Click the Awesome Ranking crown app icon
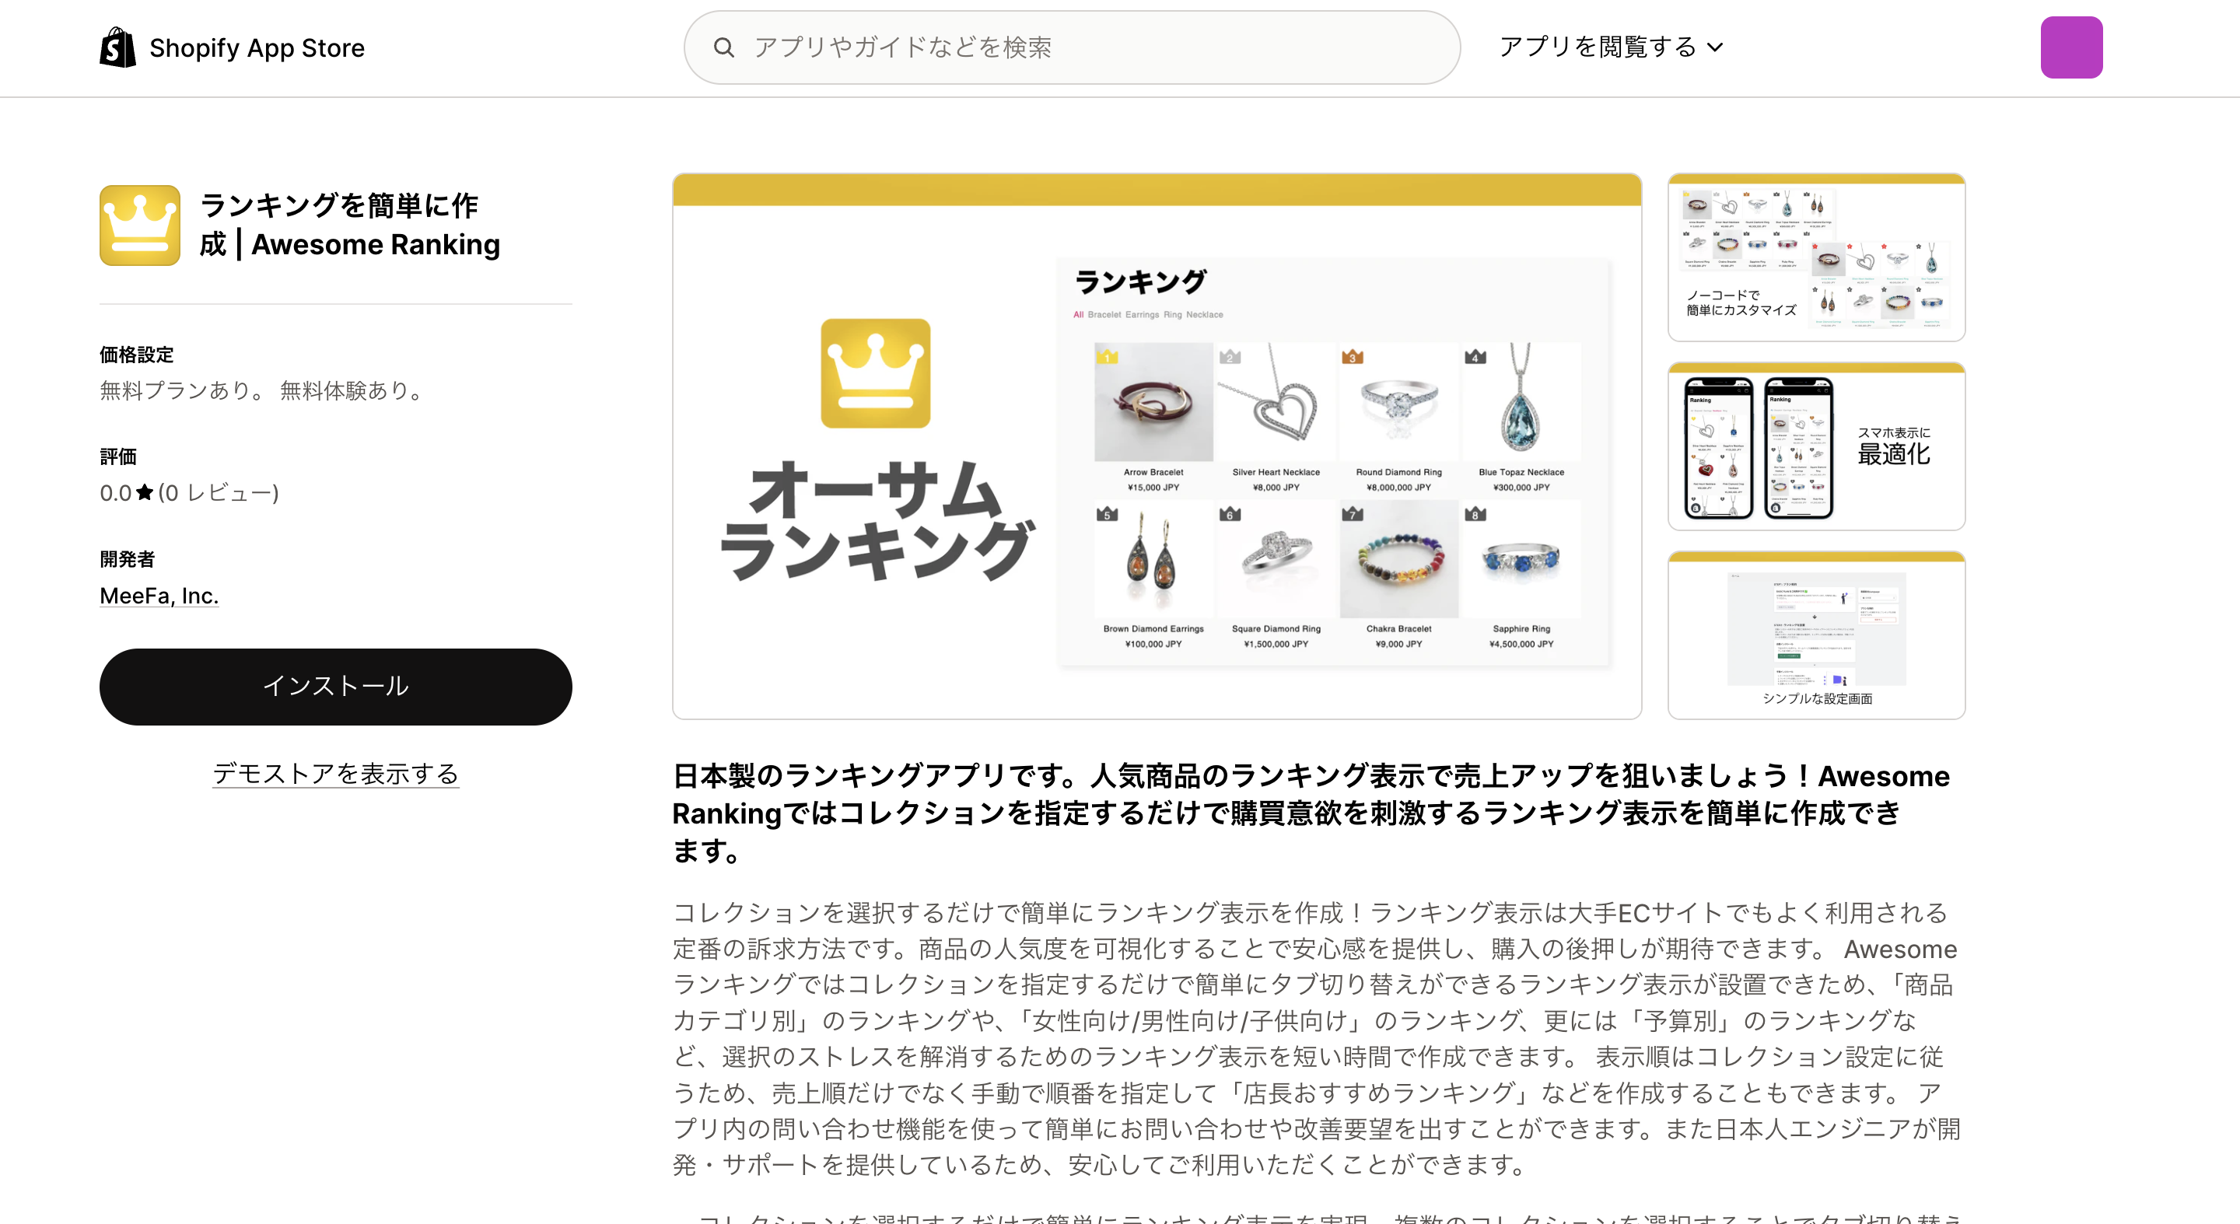The width and height of the screenshot is (2240, 1224). pyautogui.click(x=140, y=226)
